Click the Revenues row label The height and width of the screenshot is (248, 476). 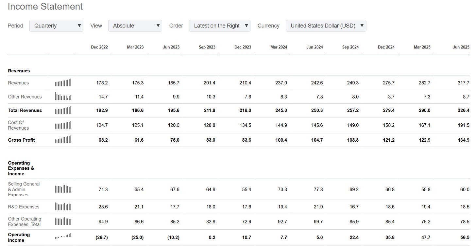coord(18,83)
